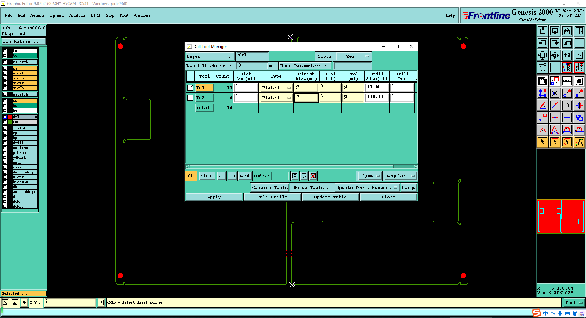Click the Combine Tools button

coord(270,187)
